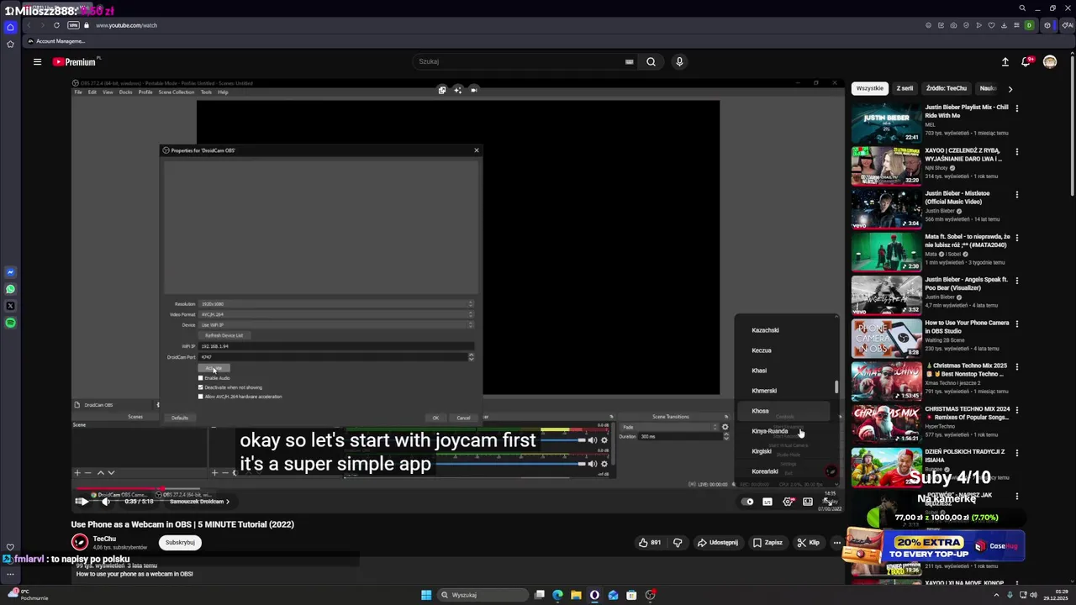Open WhatsApp in Opera sidebar

click(10, 289)
